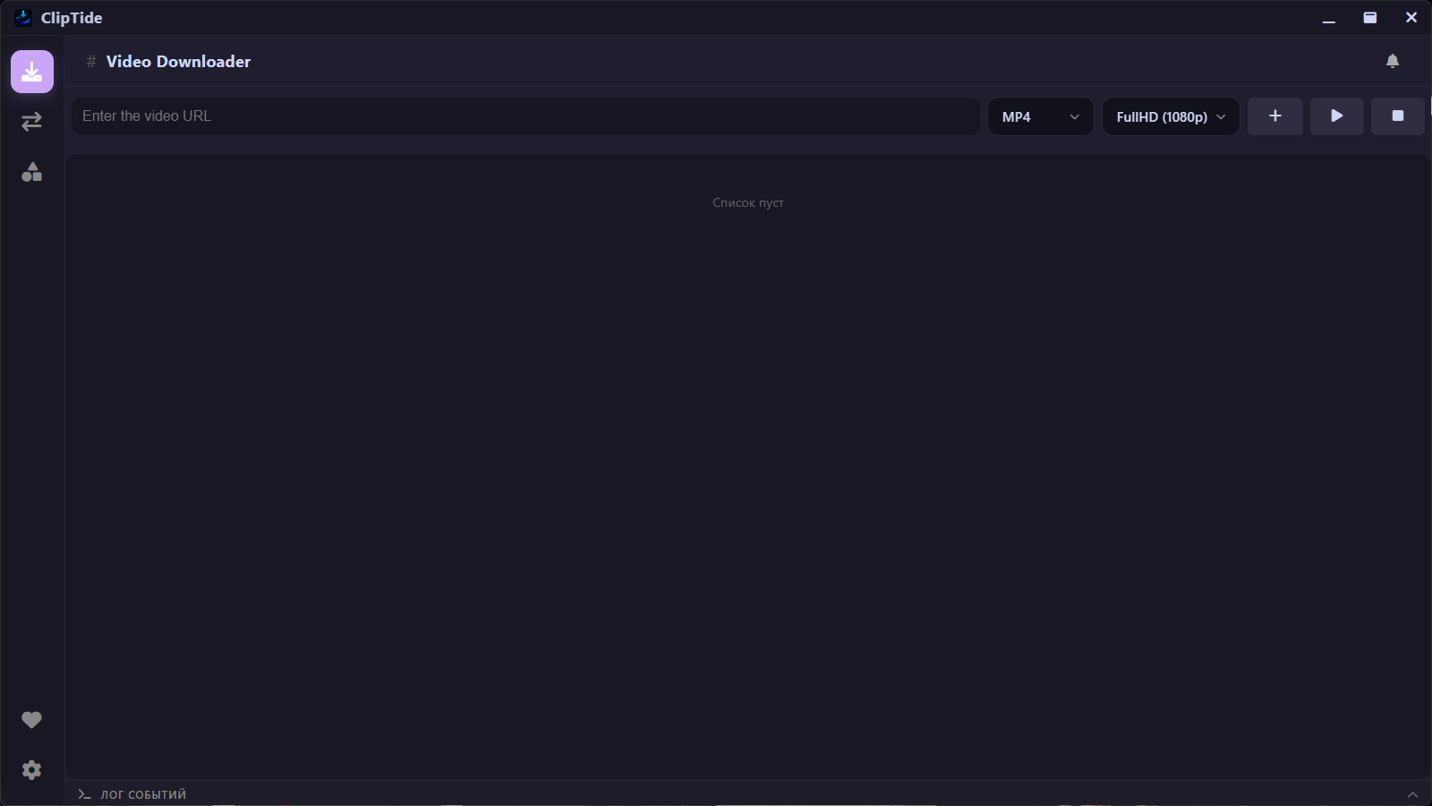1432x806 pixels.
Task: Click the ClipTide app logo
Action: pyautogui.click(x=23, y=17)
